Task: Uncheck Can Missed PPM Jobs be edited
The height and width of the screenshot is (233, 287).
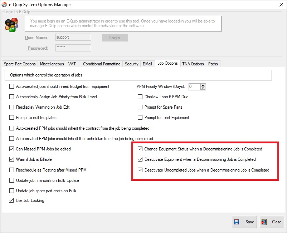Action: [x=11, y=149]
